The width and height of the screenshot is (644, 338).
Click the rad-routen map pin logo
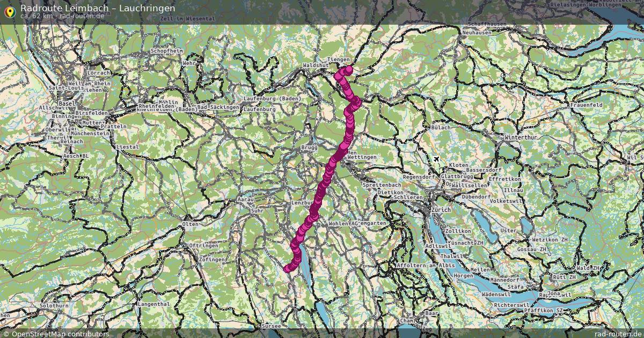[x=9, y=12]
